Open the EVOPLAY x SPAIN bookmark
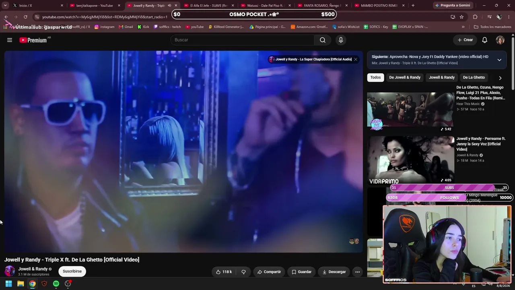Viewport: 515px width, 290px height. click(410, 27)
